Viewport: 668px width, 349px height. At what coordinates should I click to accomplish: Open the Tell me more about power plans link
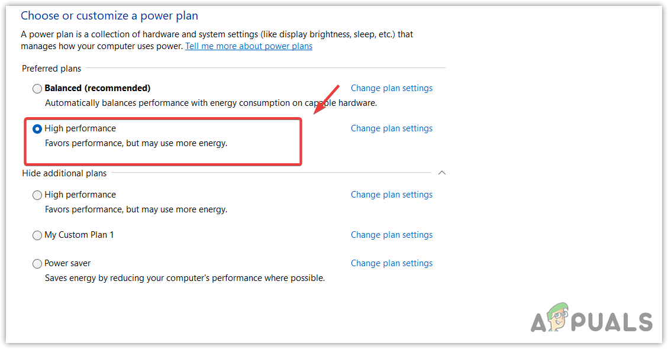249,46
